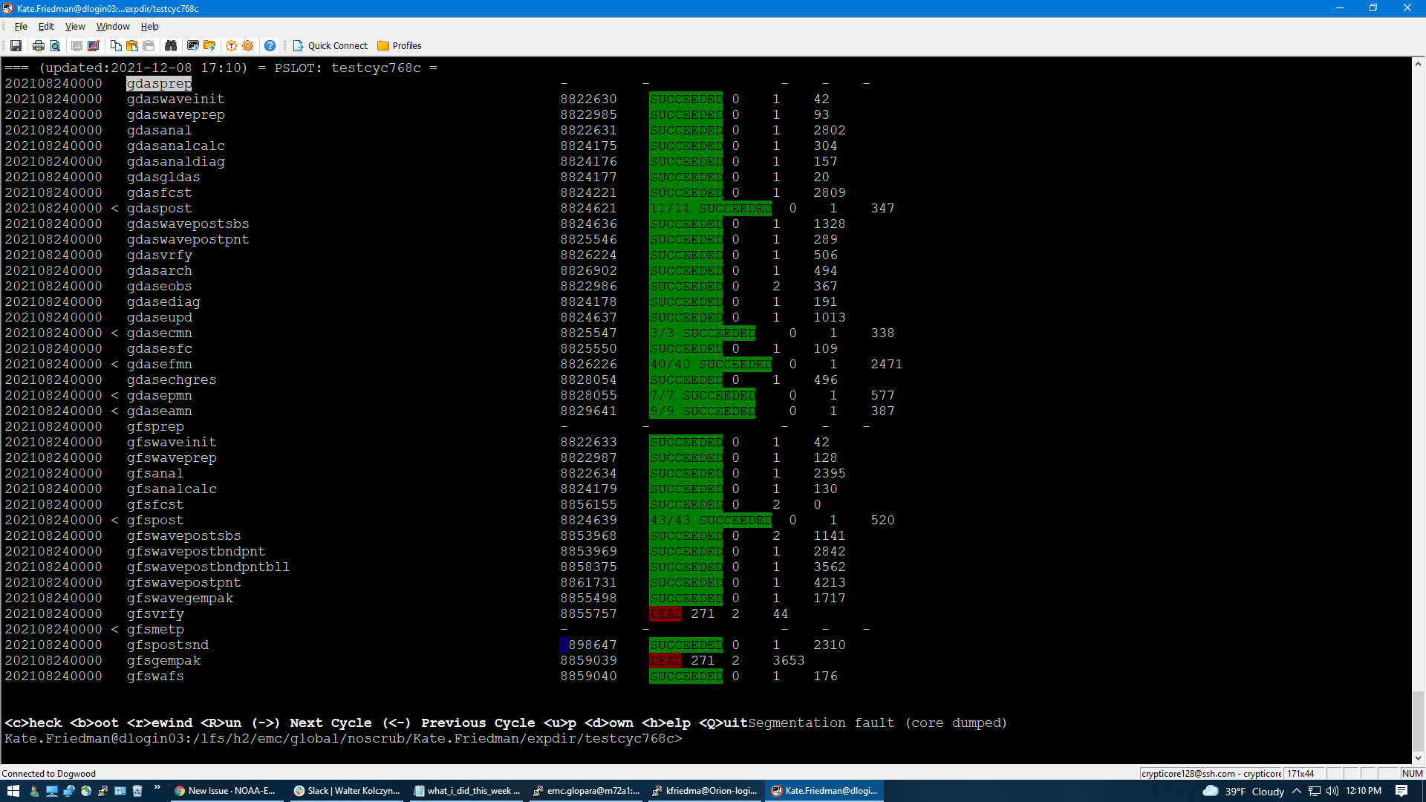The width and height of the screenshot is (1426, 802).
Task: Open the File menu
Action: [x=21, y=26]
